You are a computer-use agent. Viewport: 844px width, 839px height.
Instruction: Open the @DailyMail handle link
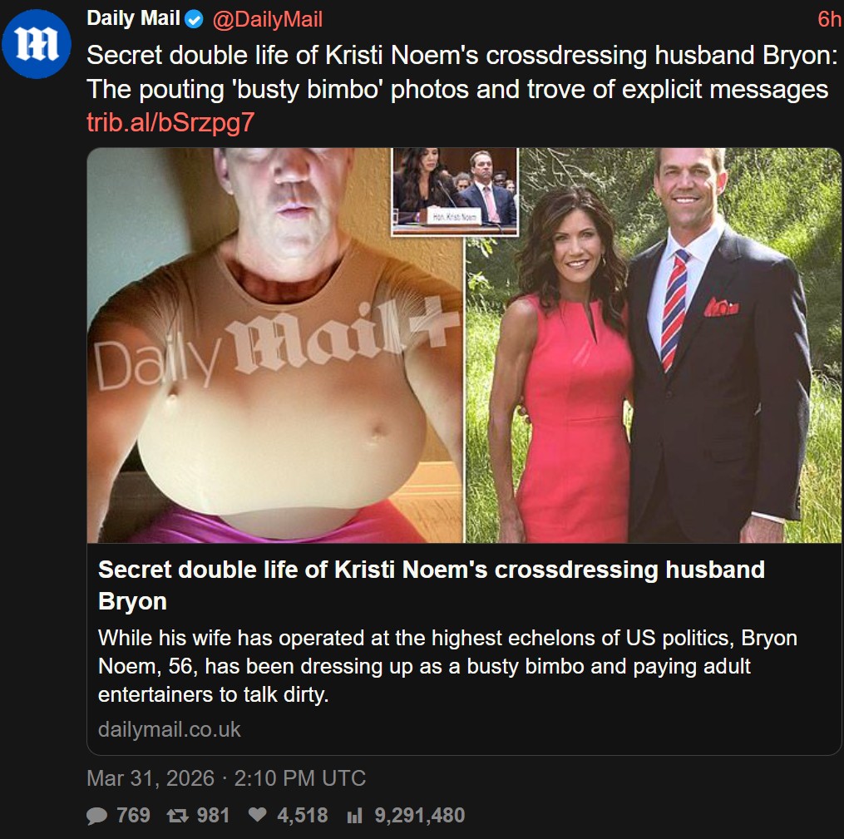(x=268, y=20)
